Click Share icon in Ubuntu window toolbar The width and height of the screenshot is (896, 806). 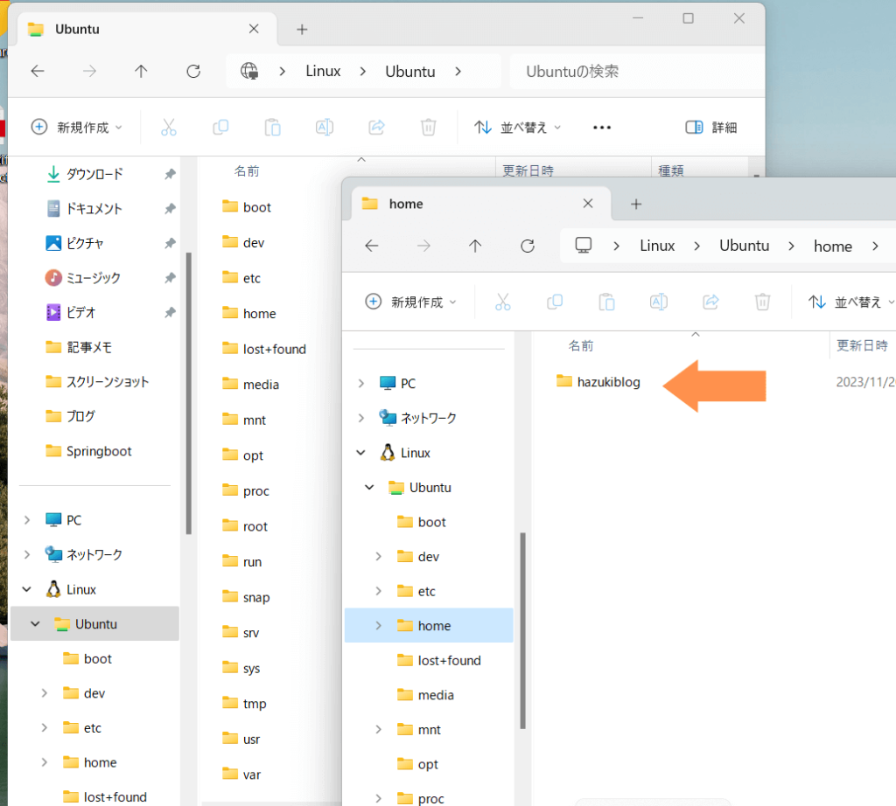coord(376,128)
